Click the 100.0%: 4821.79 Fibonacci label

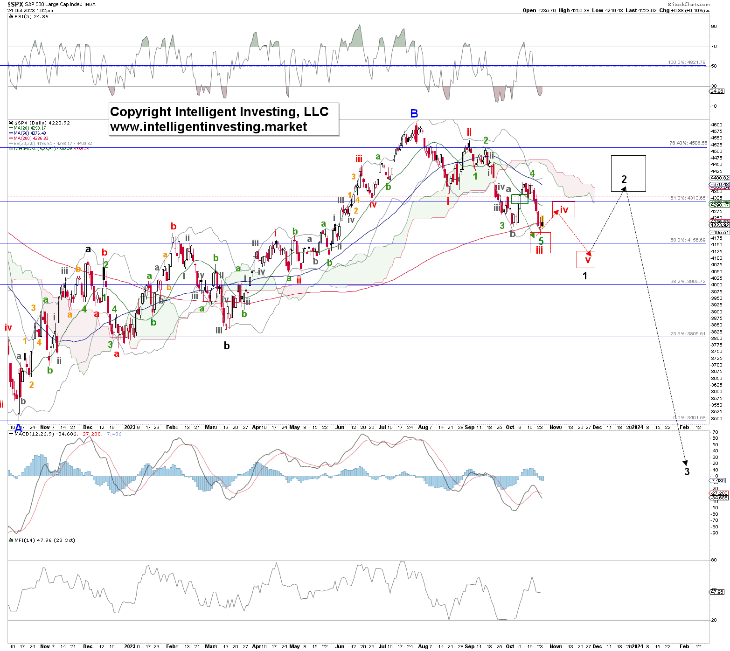point(687,62)
